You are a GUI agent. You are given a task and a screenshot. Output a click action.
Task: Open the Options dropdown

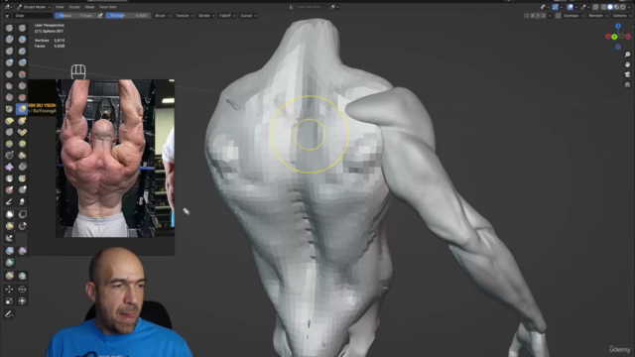click(622, 16)
